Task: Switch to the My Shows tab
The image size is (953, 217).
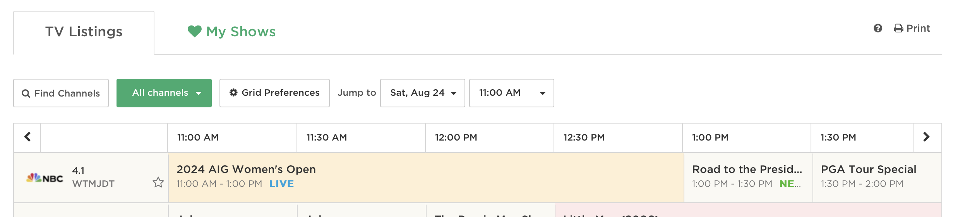Action: click(241, 32)
